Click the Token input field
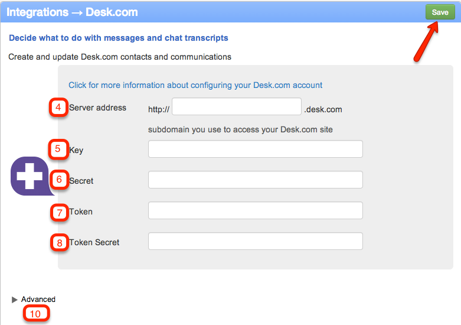 [x=255, y=210]
